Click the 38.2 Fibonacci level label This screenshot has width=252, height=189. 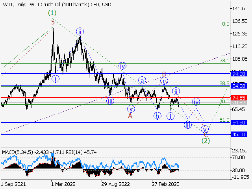(x=225, y=83)
